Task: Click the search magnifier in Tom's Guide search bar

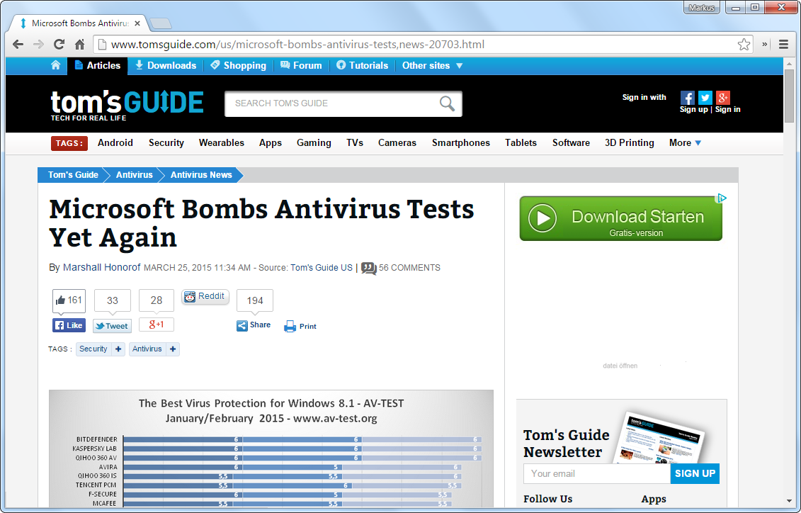Action: point(447,103)
